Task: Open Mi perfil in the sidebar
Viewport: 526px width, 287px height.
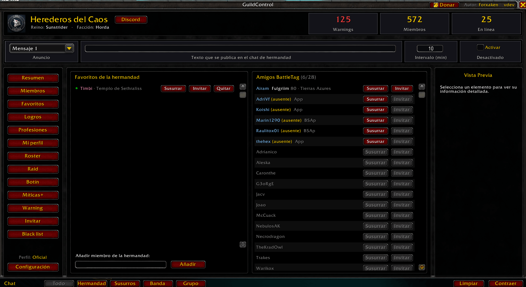Action: (x=33, y=143)
